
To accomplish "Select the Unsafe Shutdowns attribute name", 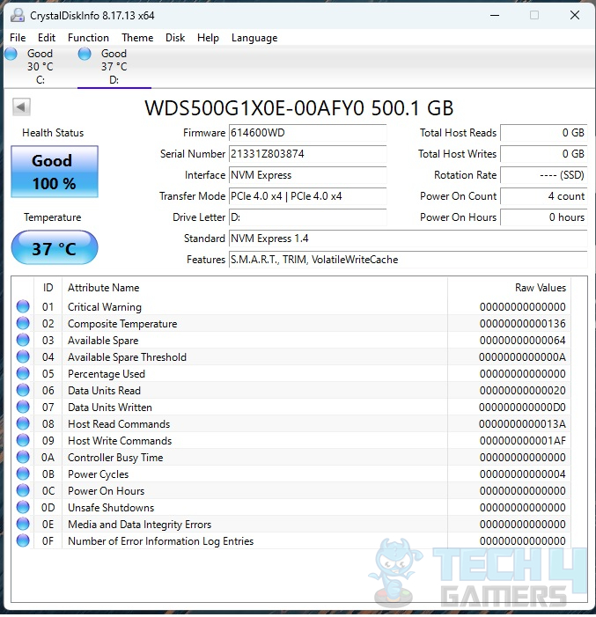I will (x=111, y=508).
